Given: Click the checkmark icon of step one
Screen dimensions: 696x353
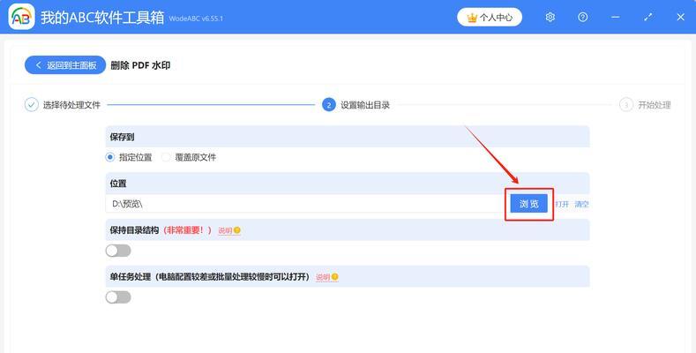Looking at the screenshot, I should click(31, 105).
